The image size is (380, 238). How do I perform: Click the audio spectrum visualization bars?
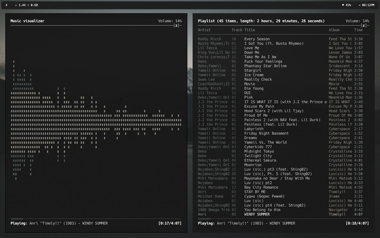pos(96,120)
